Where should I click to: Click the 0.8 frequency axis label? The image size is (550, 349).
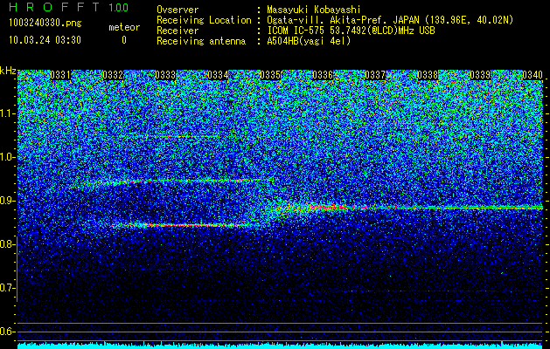(x=7, y=244)
